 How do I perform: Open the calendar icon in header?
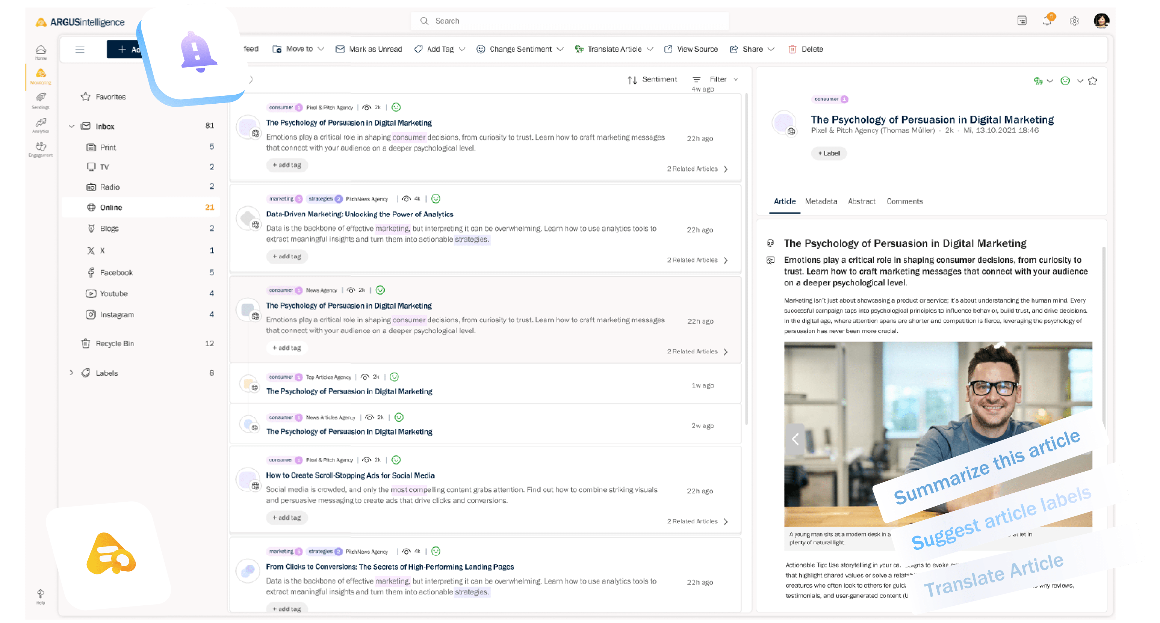[1022, 21]
